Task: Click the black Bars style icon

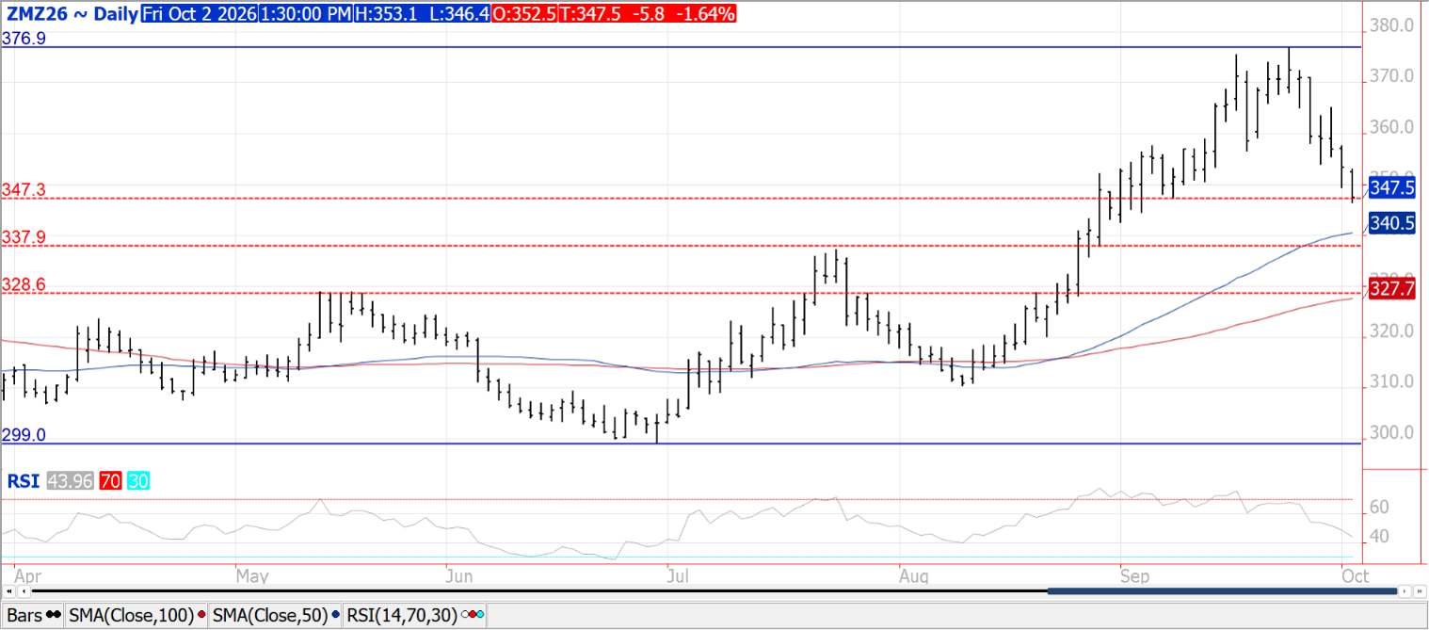Action: point(54,617)
